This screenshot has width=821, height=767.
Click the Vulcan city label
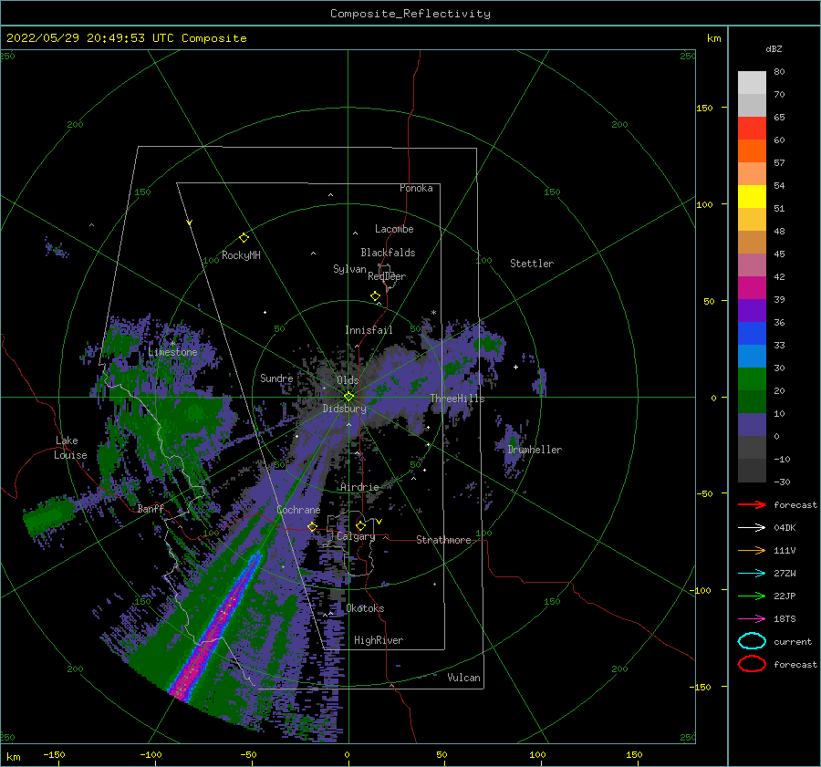click(464, 678)
